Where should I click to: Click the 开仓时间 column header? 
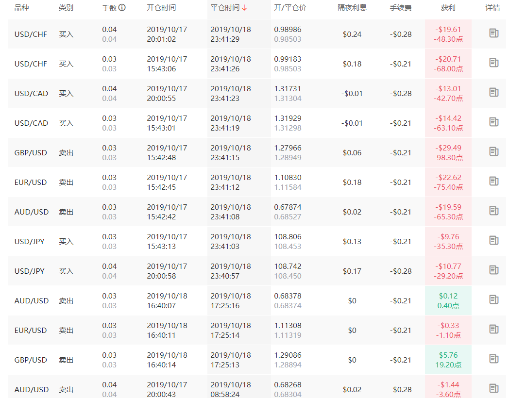(161, 7)
